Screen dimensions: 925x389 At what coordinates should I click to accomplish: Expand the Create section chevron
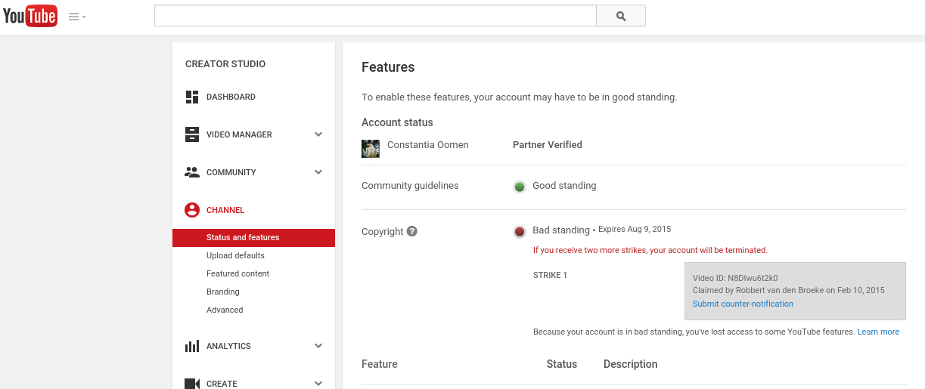(x=318, y=383)
